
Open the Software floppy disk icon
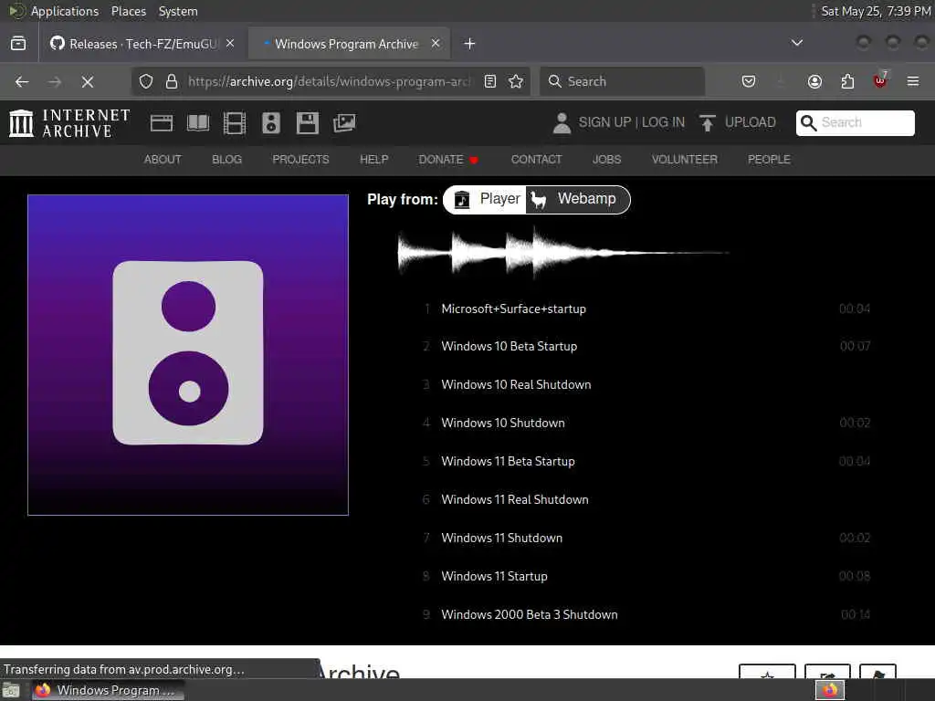307,123
